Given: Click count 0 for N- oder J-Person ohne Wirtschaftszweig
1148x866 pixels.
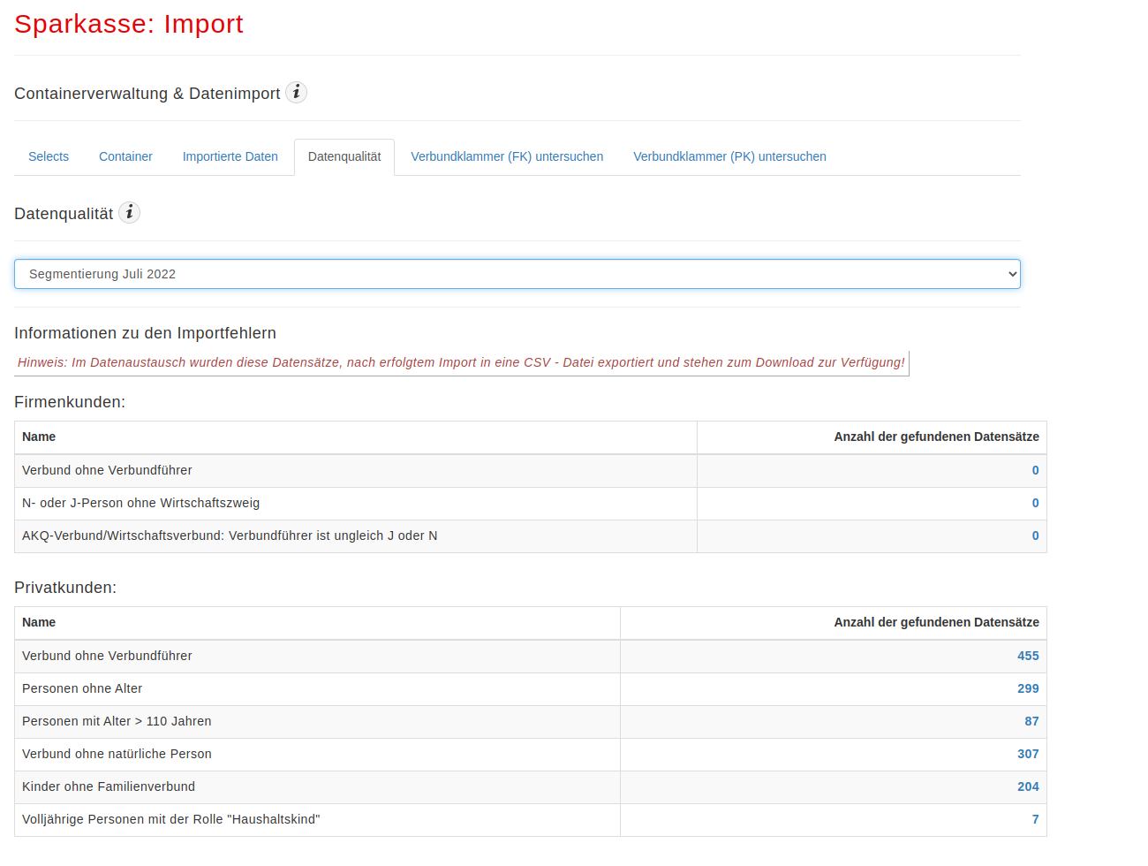Looking at the screenshot, I should tap(1036, 503).
